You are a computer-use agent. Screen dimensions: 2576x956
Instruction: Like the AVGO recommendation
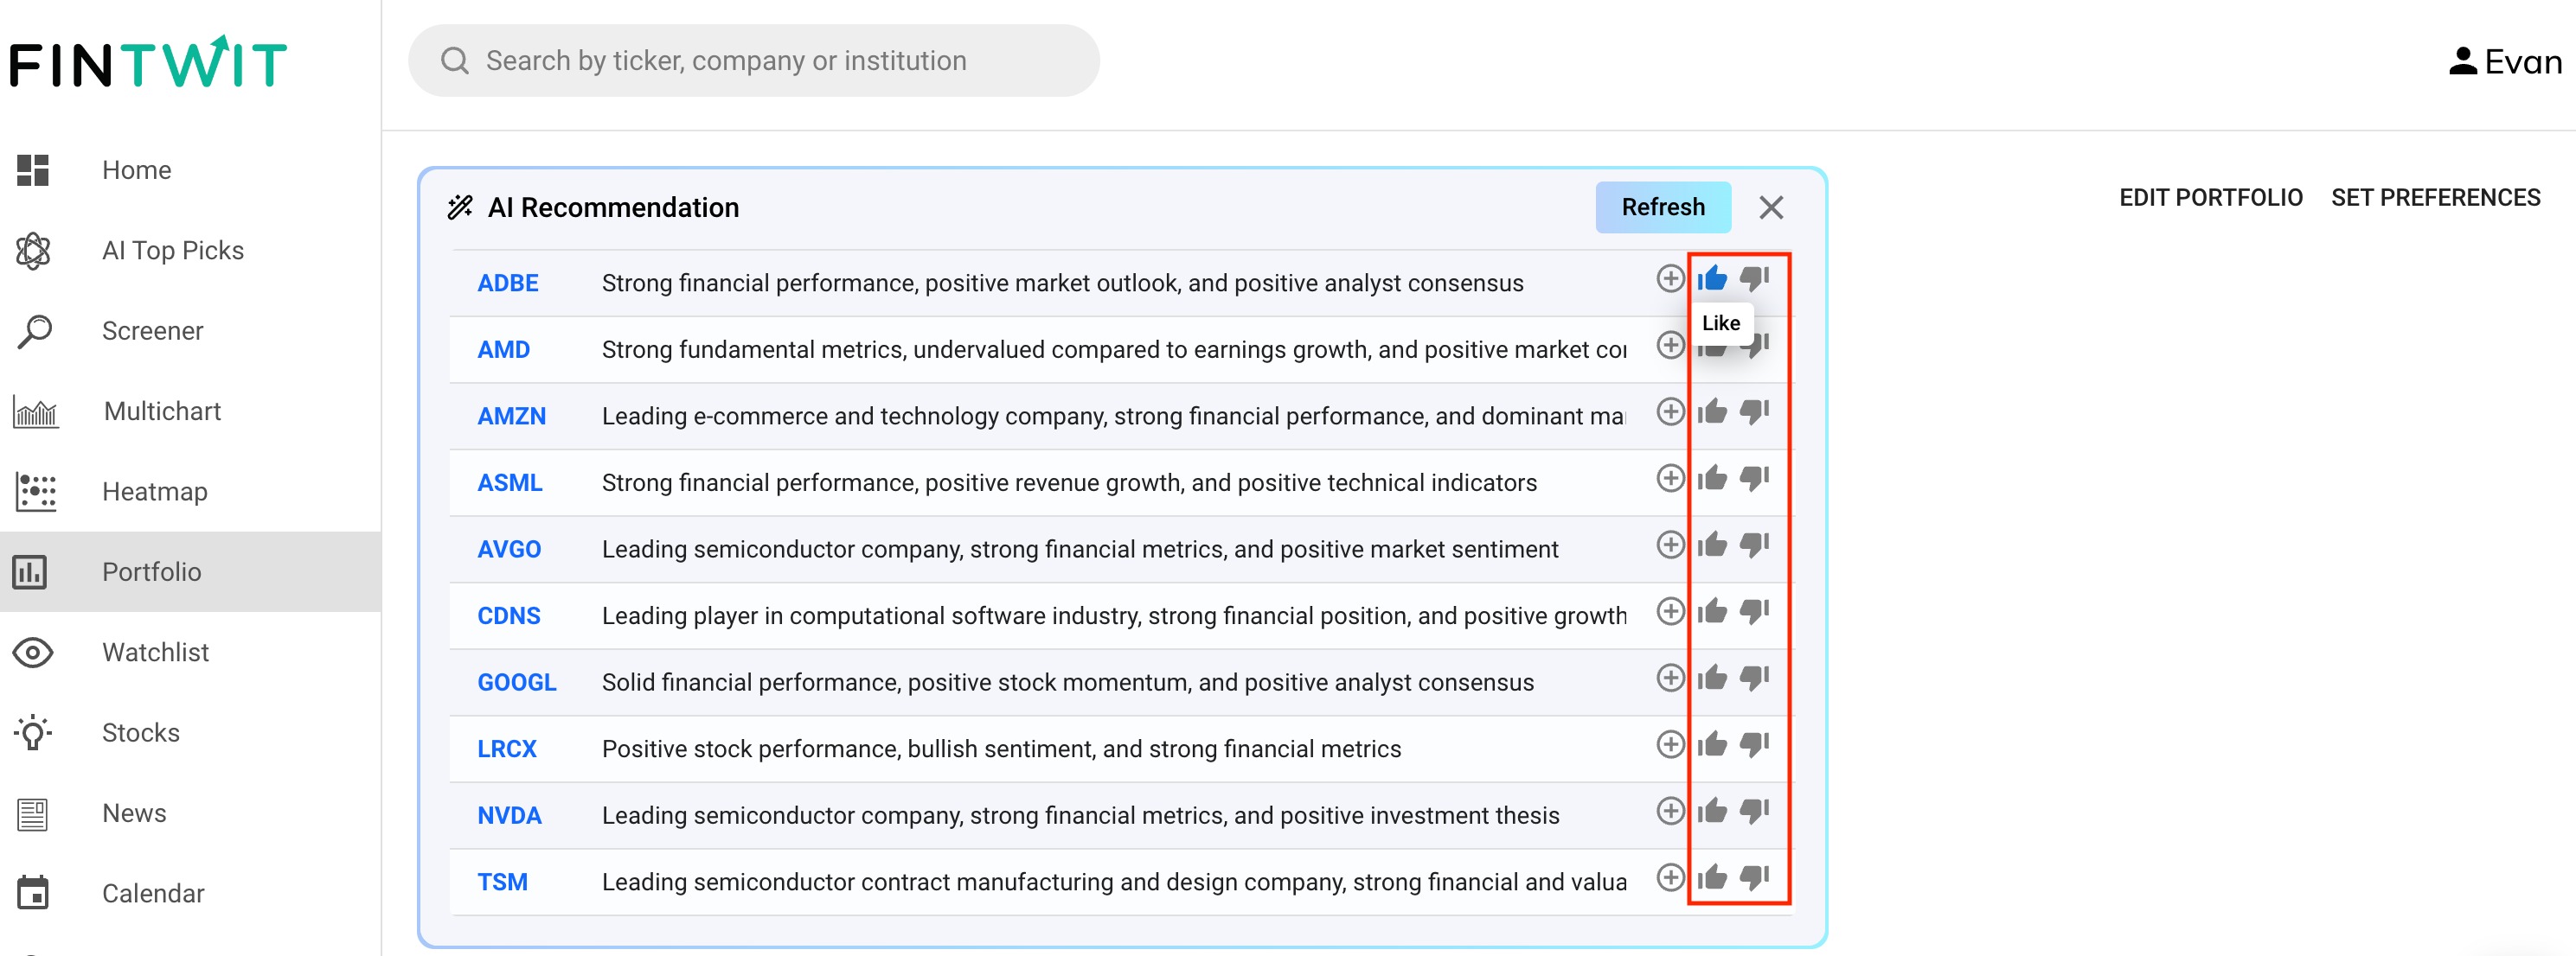tap(1712, 545)
